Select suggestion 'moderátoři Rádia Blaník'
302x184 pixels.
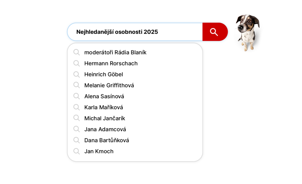[115, 52]
